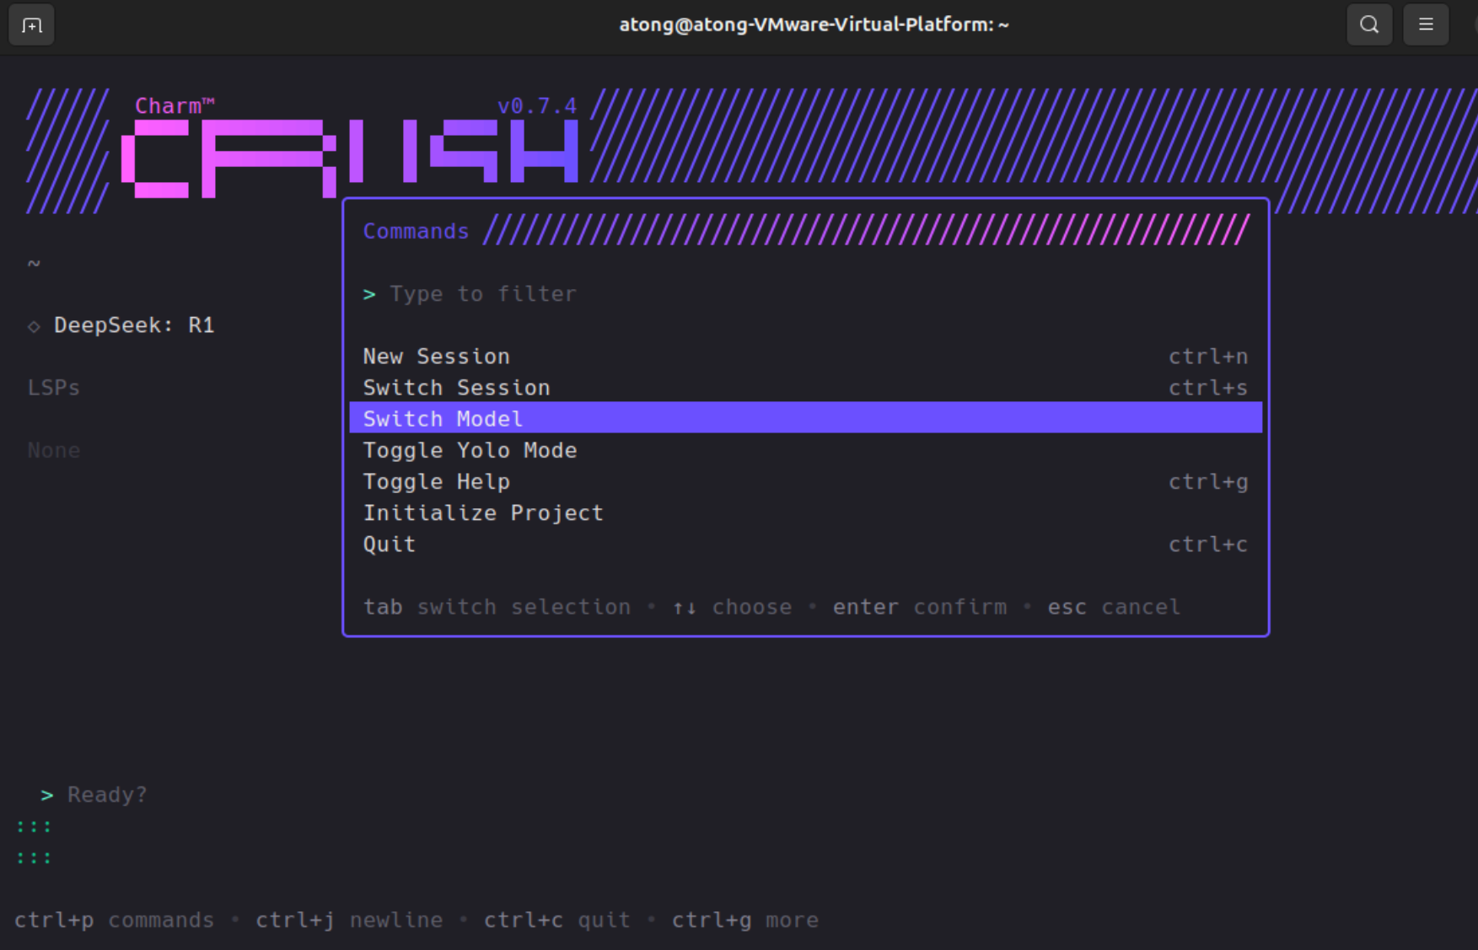
Task: Toggle Yolo Mode from the commands list
Action: (x=805, y=450)
